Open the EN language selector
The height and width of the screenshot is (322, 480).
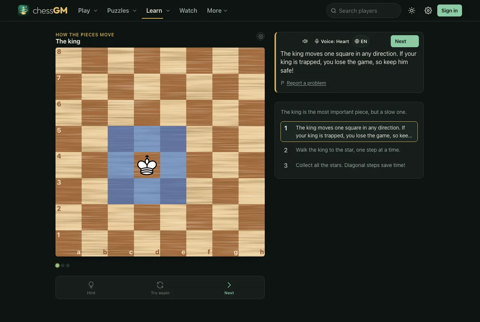pos(361,41)
